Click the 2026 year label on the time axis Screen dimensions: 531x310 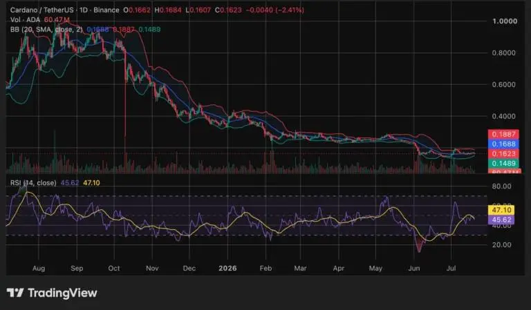click(x=227, y=269)
